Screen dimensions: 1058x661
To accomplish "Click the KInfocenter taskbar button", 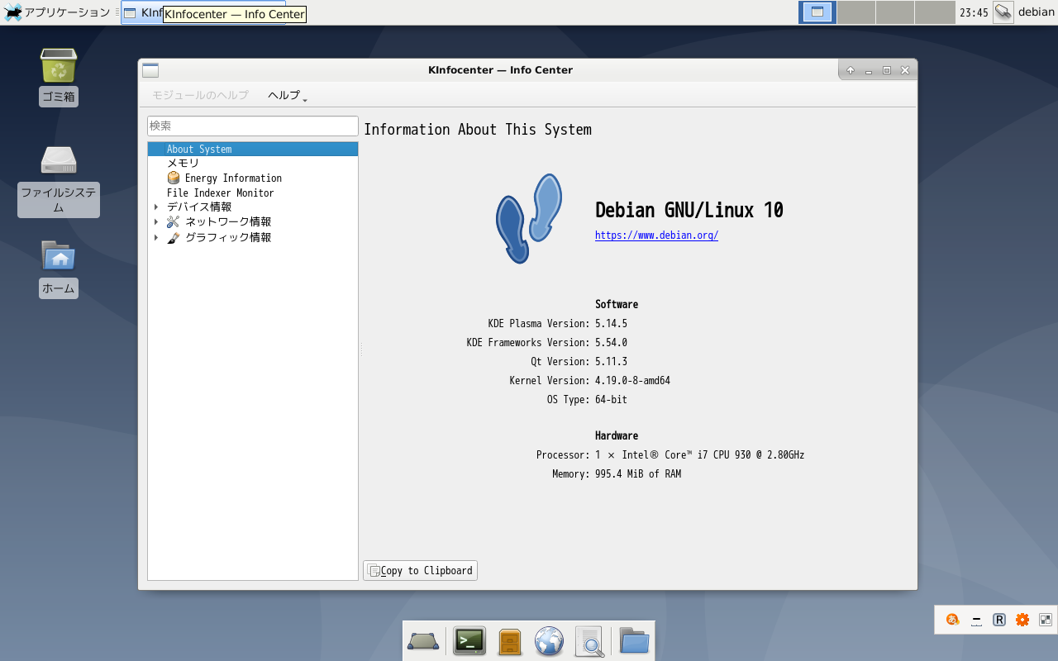I will [x=203, y=12].
